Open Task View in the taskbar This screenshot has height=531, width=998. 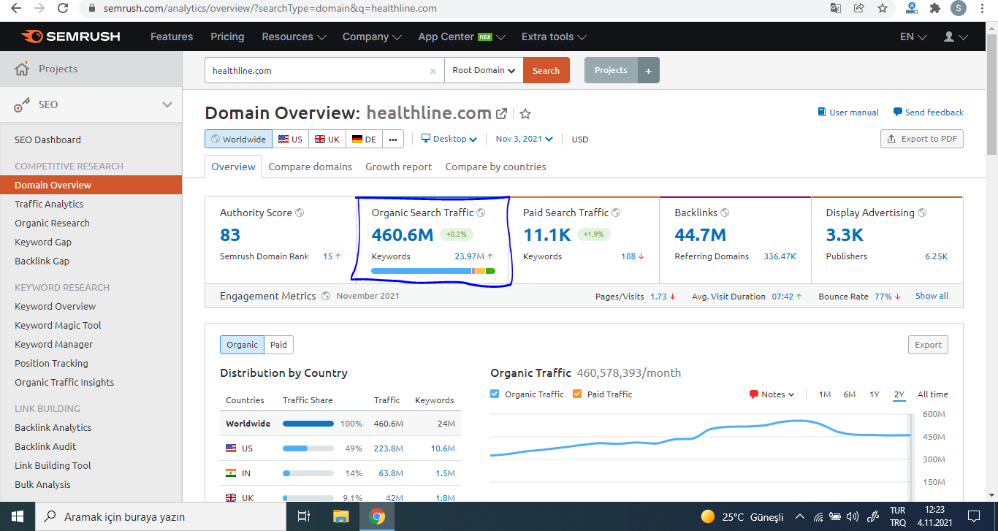[x=304, y=516]
